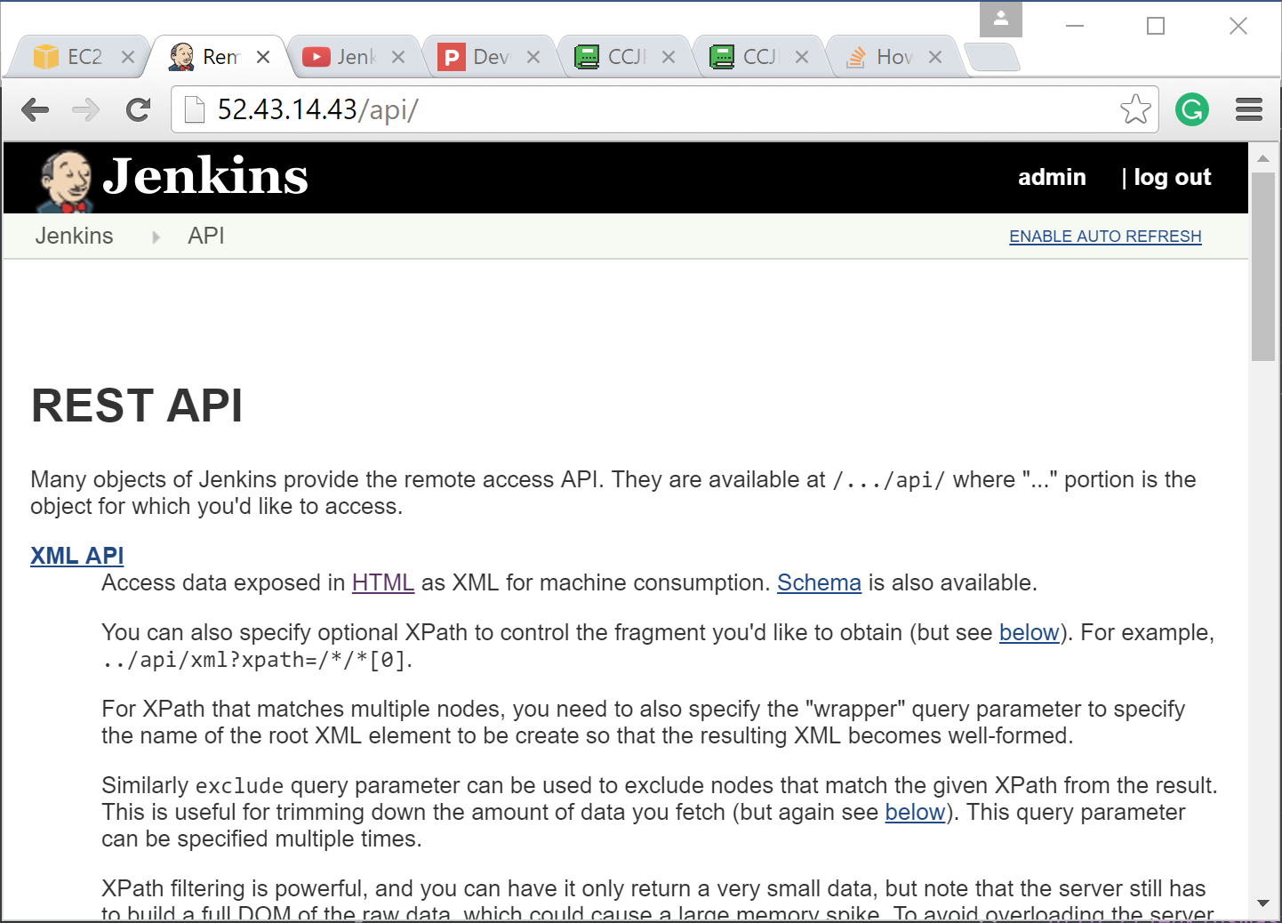Enable auto refresh for the page
The height and width of the screenshot is (923, 1282).
[x=1105, y=236]
